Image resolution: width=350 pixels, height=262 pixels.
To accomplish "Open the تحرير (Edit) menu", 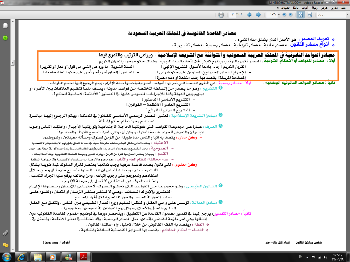I will click(334, 8).
